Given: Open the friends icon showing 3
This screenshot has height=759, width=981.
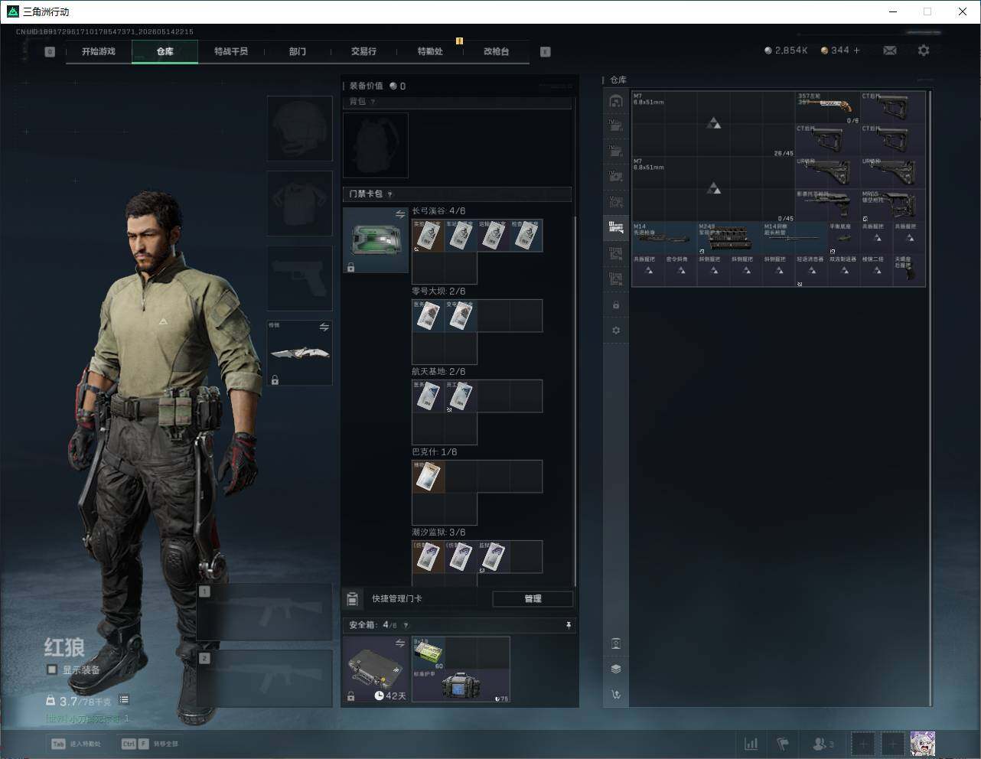Looking at the screenshot, I should click(x=823, y=744).
